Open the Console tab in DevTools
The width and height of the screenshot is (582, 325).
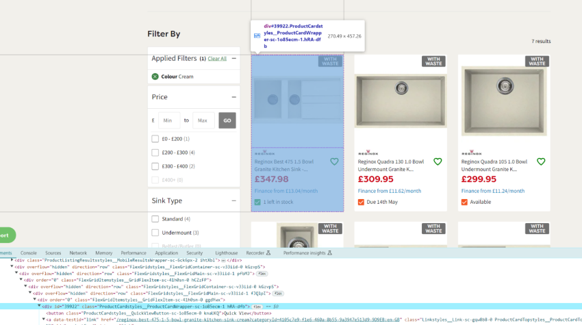tap(29, 253)
